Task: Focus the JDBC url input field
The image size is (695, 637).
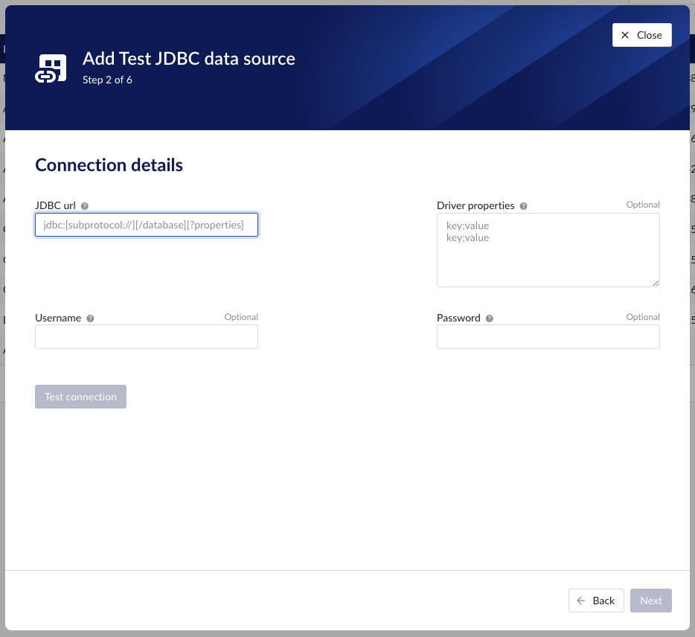Action: (x=147, y=224)
